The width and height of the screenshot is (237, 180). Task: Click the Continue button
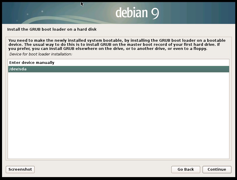tap(217, 169)
